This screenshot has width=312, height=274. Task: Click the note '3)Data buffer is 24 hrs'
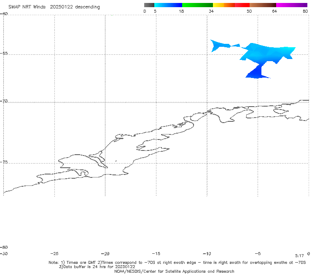point(97,267)
